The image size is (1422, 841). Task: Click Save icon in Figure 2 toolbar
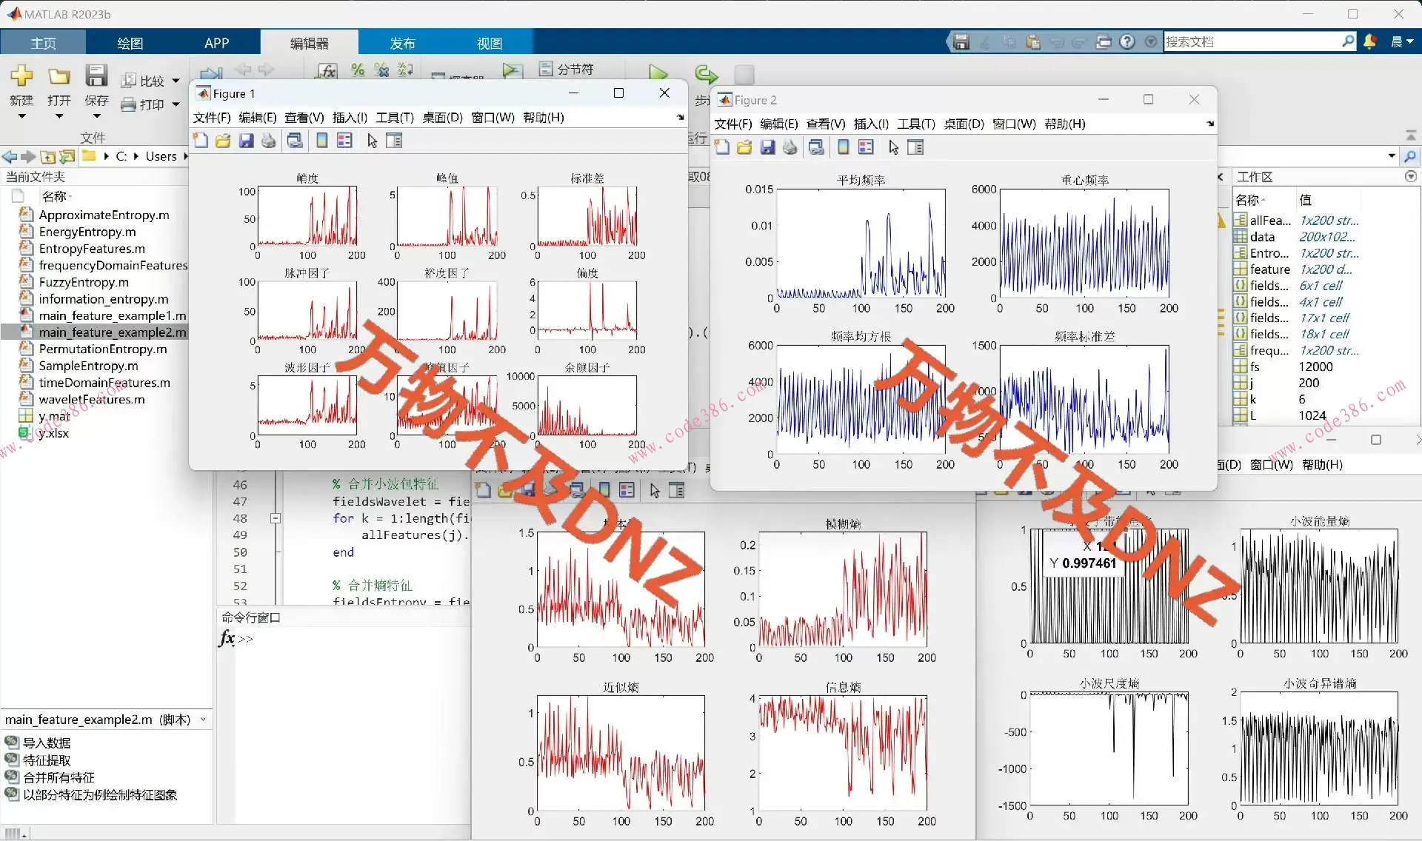[x=768, y=147]
